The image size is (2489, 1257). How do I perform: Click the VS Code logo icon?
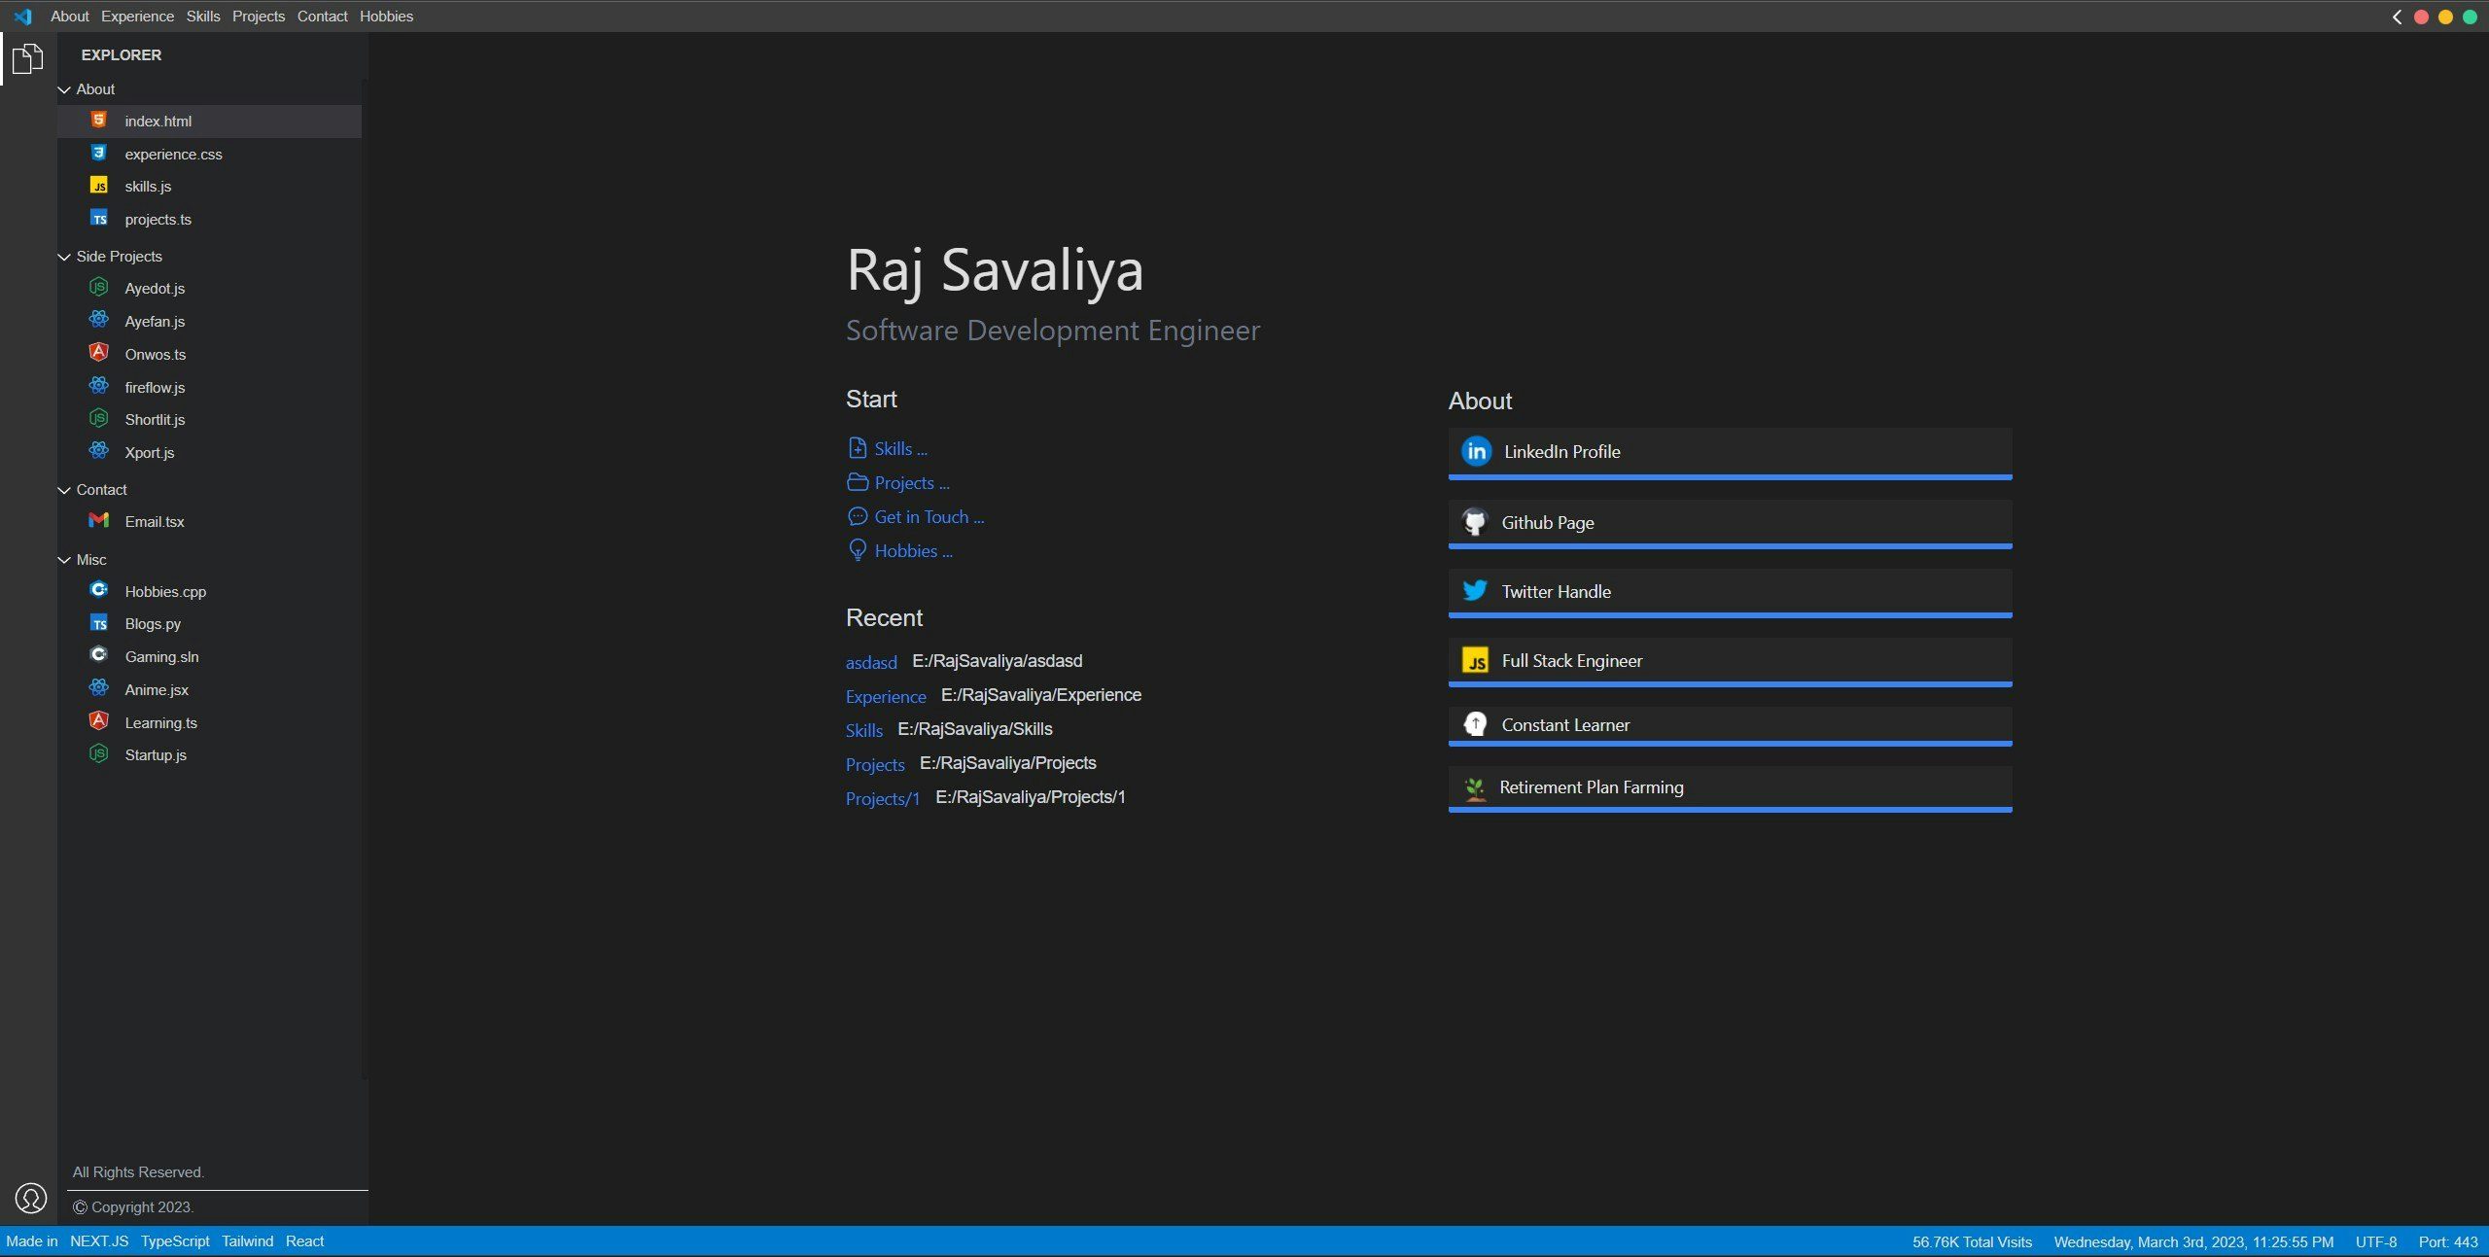22,17
